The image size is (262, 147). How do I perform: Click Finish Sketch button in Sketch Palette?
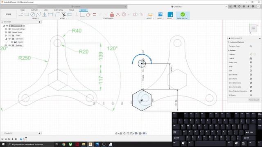point(254,100)
